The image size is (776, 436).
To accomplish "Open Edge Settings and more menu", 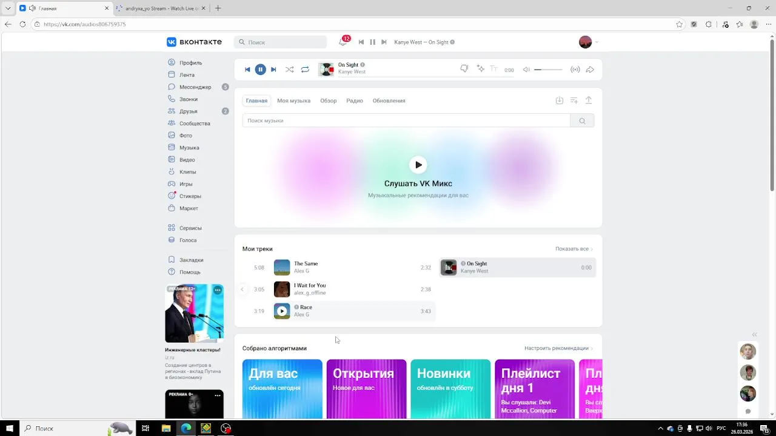I will 768,24.
